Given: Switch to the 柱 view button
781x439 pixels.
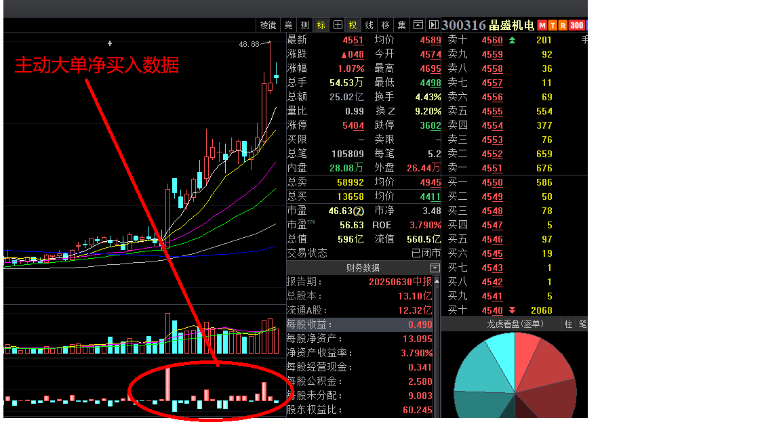Looking at the screenshot, I should tap(568, 325).
